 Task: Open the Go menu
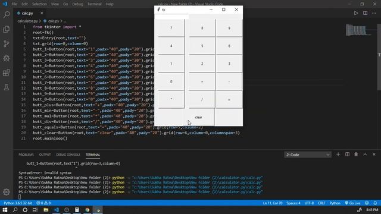(65, 4)
